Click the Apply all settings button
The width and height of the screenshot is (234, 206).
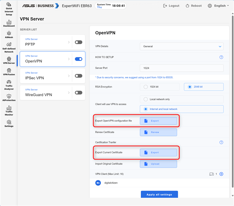point(159,194)
